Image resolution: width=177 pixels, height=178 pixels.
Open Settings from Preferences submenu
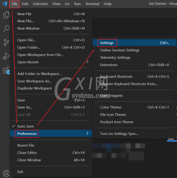(x=135, y=43)
